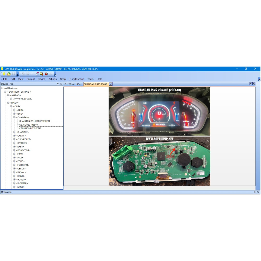Screen dimensions: 261x261
Task: Select the HAVAL tree label
Action: [x=21, y=173]
